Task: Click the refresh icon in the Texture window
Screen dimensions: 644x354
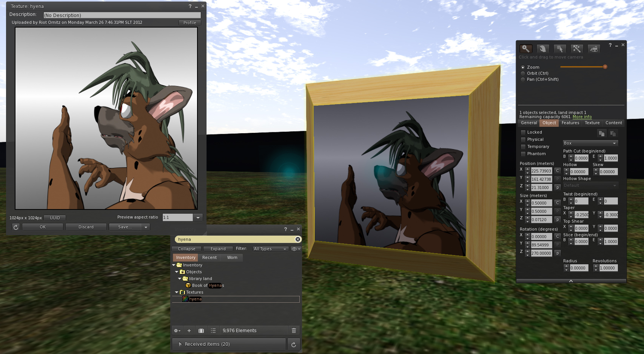Action: tap(16, 227)
